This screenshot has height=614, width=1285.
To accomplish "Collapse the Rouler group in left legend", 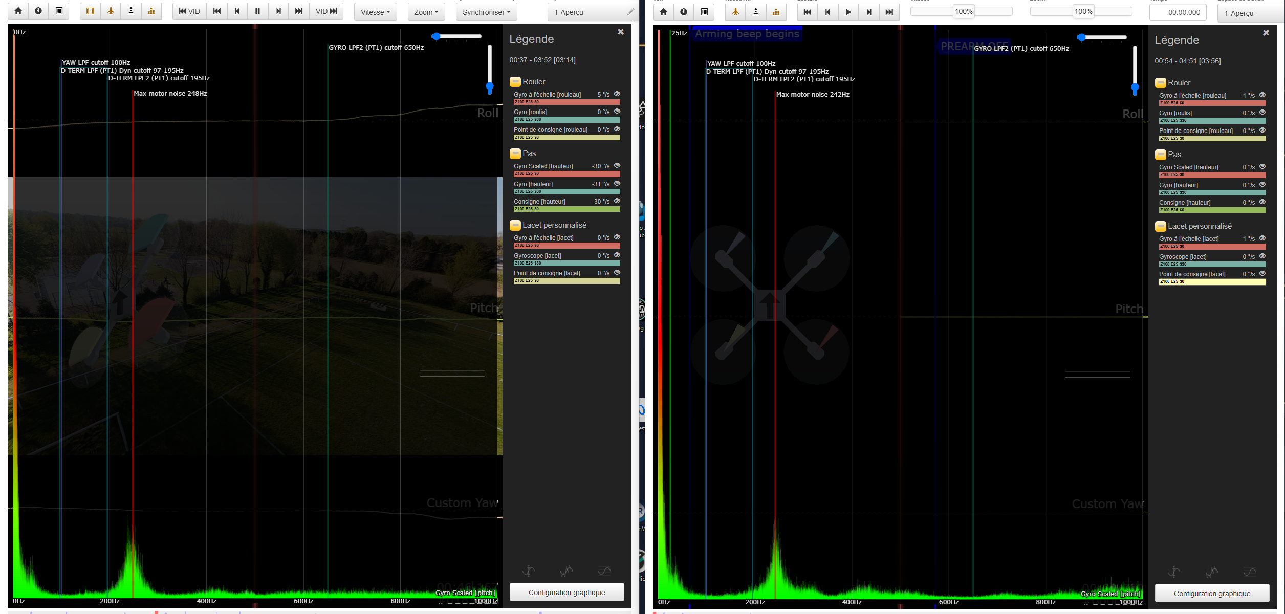I will pos(515,82).
